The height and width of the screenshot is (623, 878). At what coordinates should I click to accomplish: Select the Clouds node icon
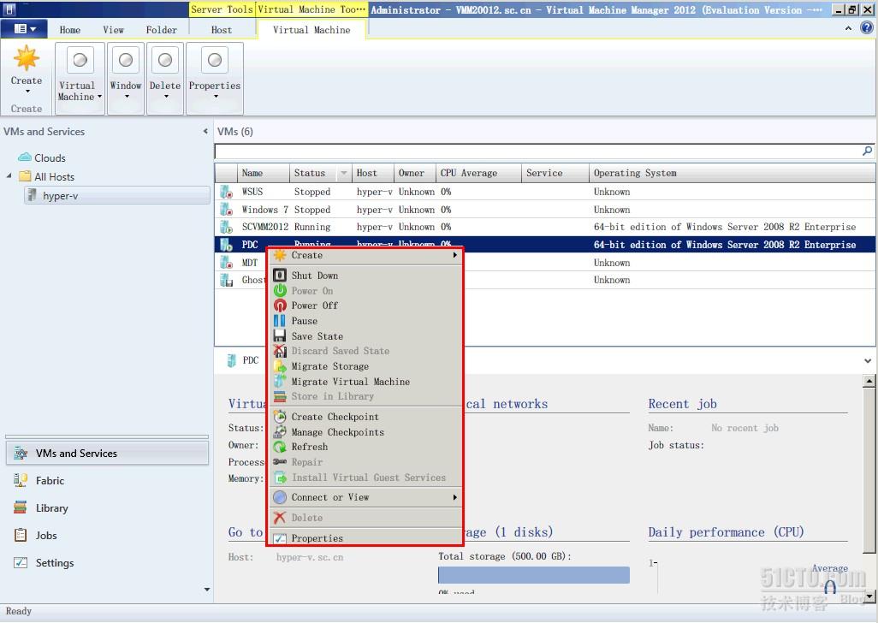point(25,157)
